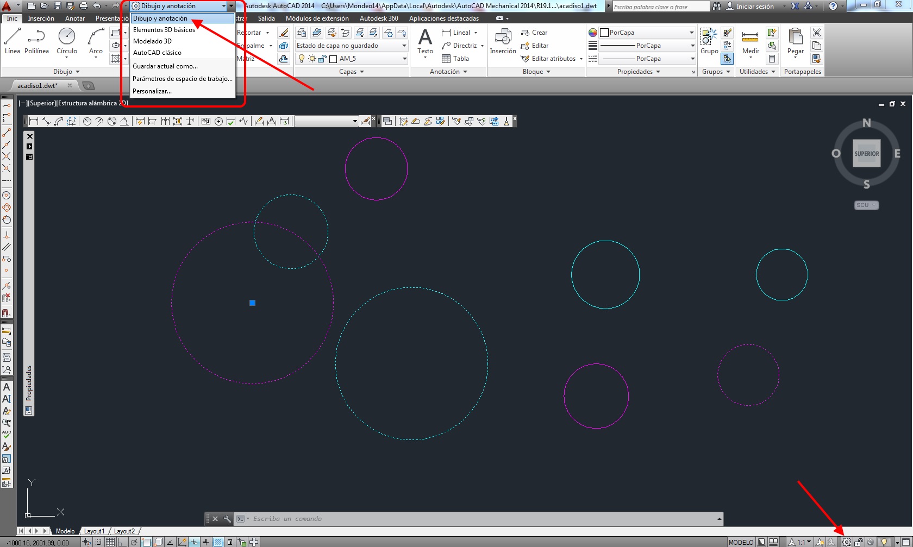This screenshot has height=547, width=913.
Task: Choose 'AutoCAD clásico' from workspace menu
Action: click(x=157, y=53)
